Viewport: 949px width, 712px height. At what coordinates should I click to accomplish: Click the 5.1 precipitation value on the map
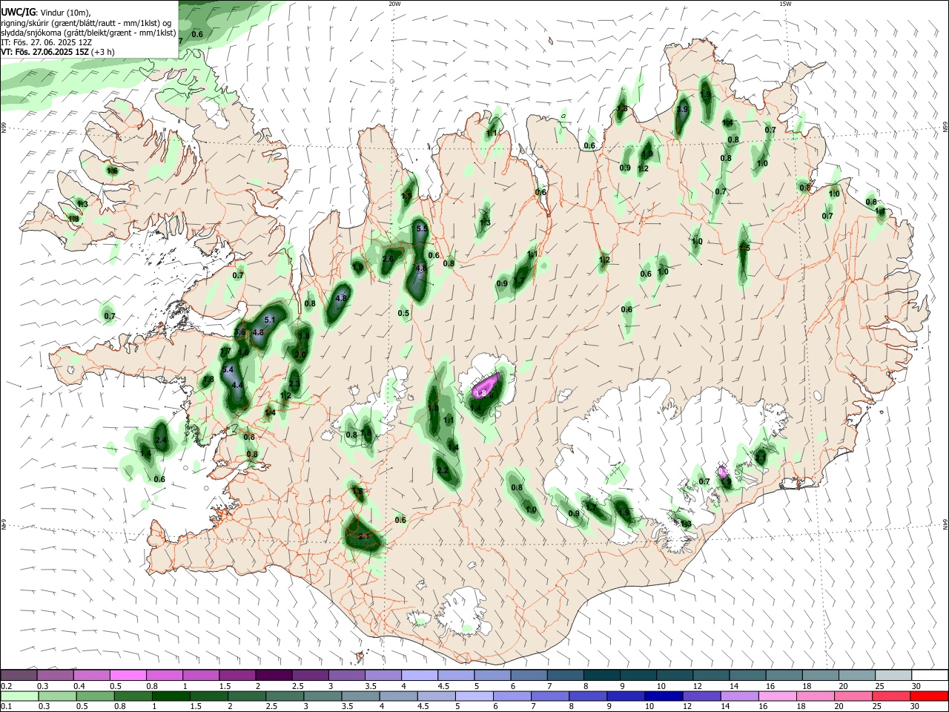[270, 320]
